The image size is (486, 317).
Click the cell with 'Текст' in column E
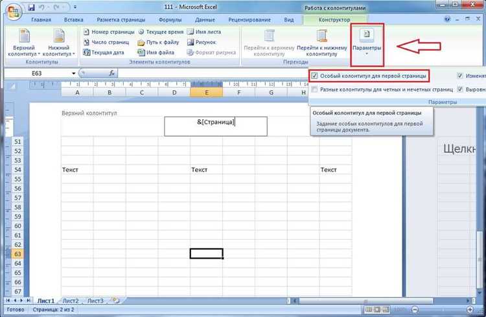[207, 170]
